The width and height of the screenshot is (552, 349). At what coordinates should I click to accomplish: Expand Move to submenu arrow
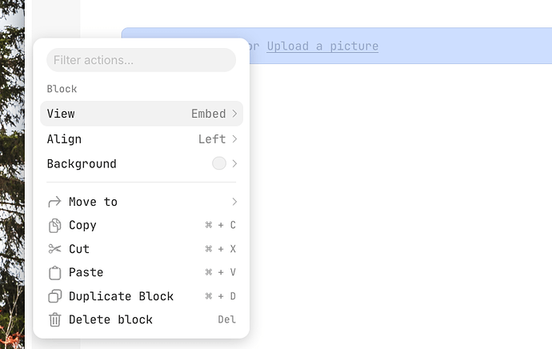coord(234,202)
